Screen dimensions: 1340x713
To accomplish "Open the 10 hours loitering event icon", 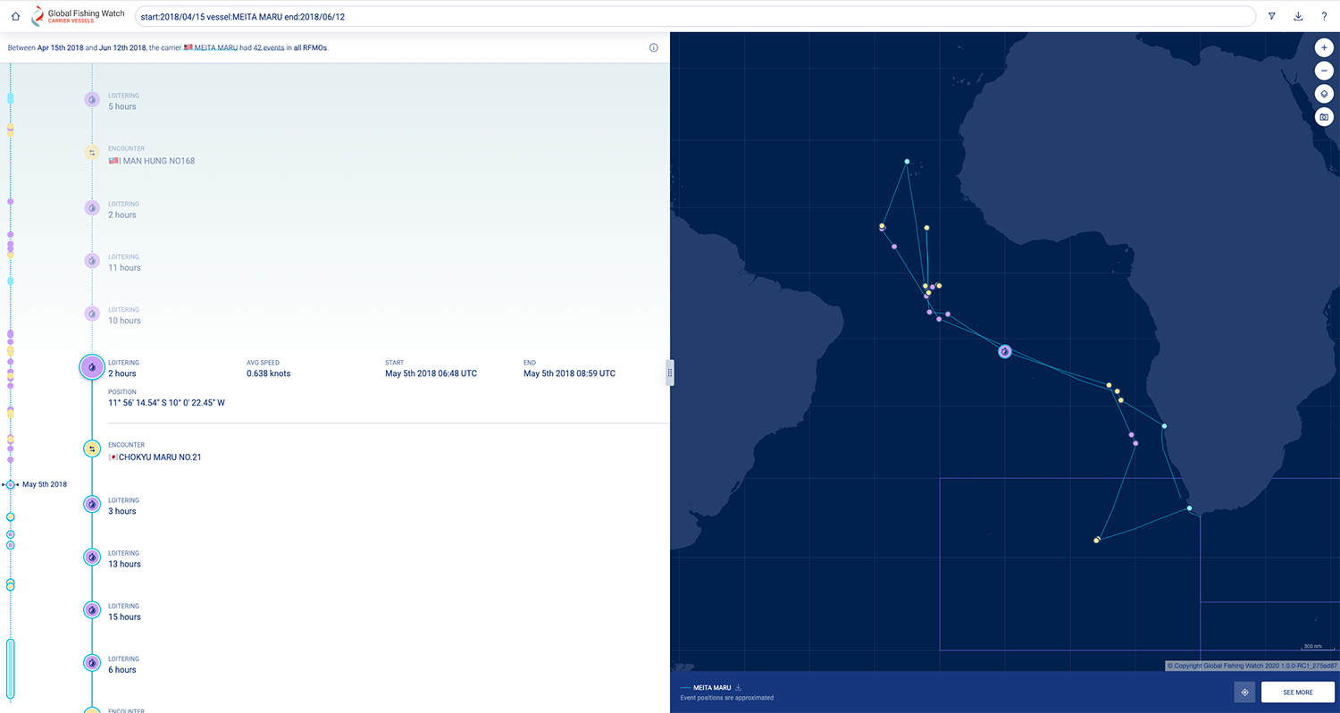I will coord(92,314).
